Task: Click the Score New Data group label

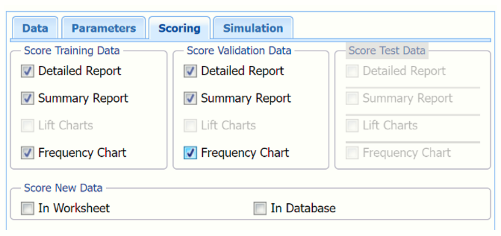Action: (63, 188)
